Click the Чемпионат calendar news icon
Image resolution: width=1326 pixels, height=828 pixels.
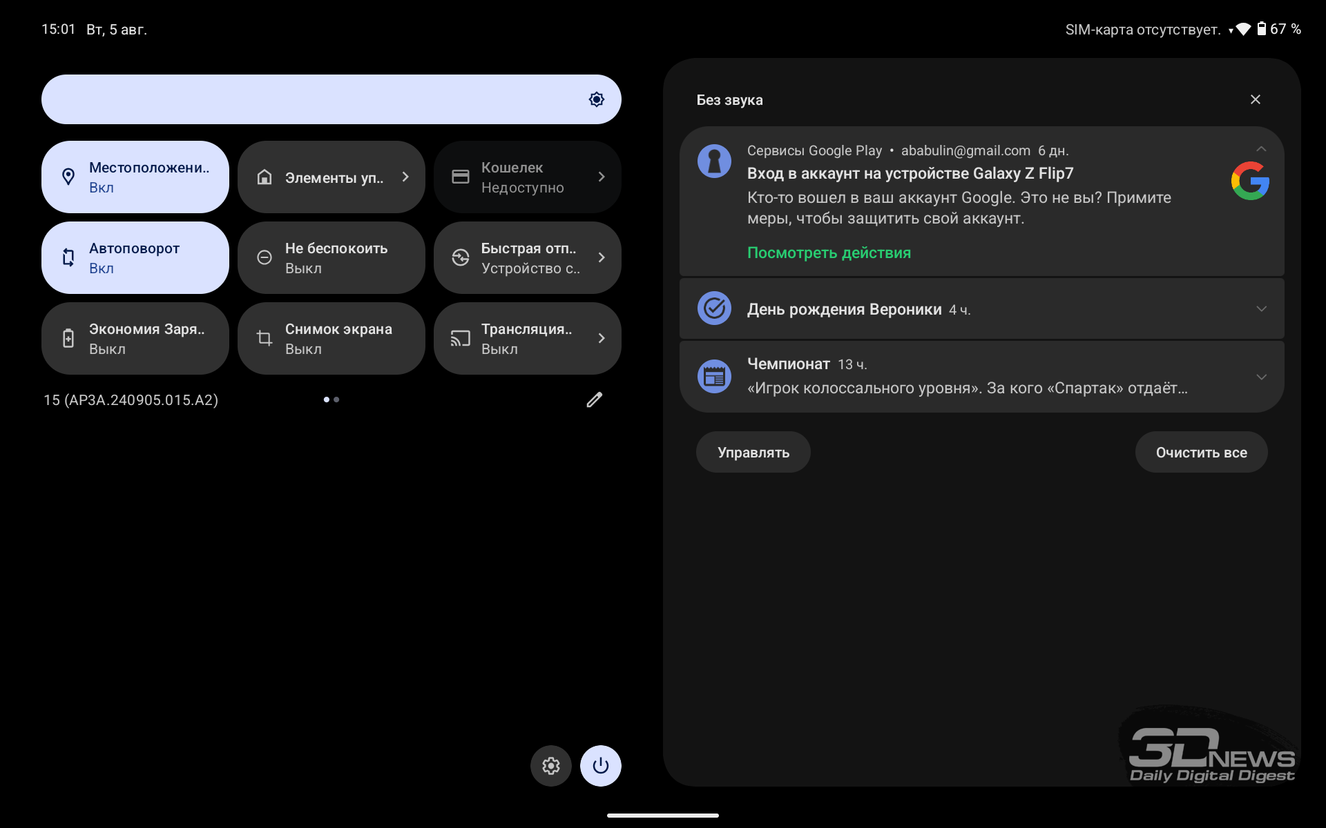point(714,376)
